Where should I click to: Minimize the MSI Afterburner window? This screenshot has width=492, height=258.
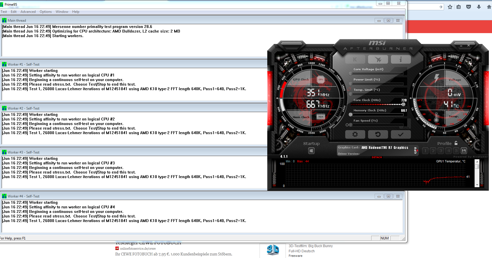tap(461, 45)
